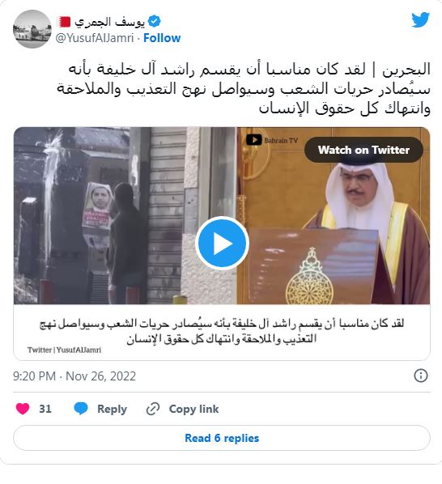Like the tweet with the heart icon
The width and height of the screenshot is (442, 484).
pyautogui.click(x=23, y=409)
